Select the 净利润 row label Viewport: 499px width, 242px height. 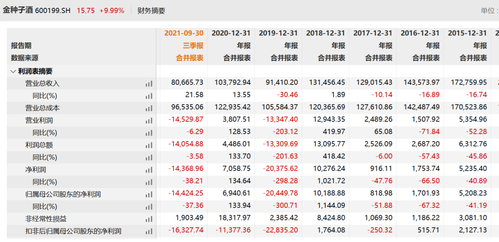coord(36,170)
